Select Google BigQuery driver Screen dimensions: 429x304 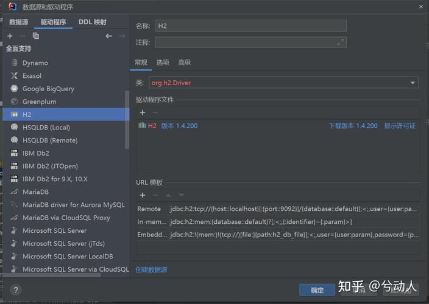[66, 89]
